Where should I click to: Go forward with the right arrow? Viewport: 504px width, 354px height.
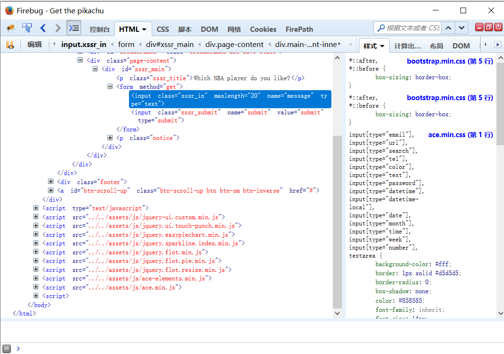(58, 28)
